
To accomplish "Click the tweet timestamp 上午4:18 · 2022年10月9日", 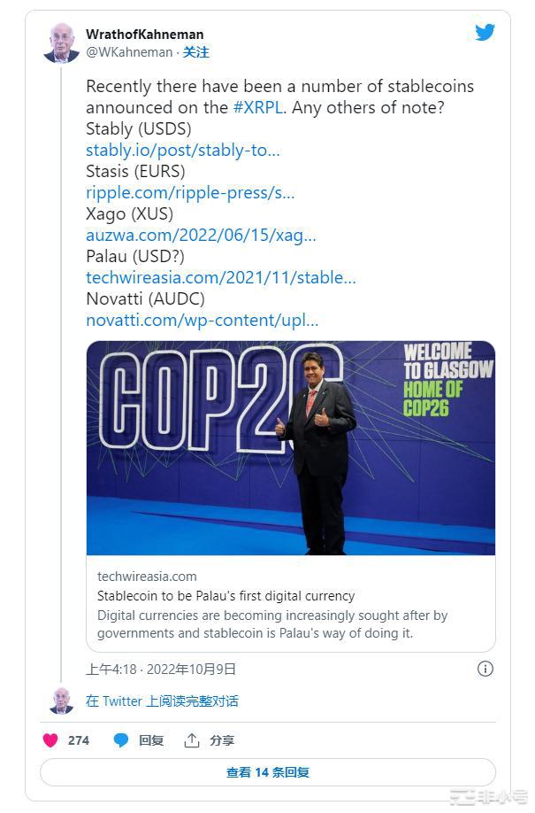I will pos(161,669).
